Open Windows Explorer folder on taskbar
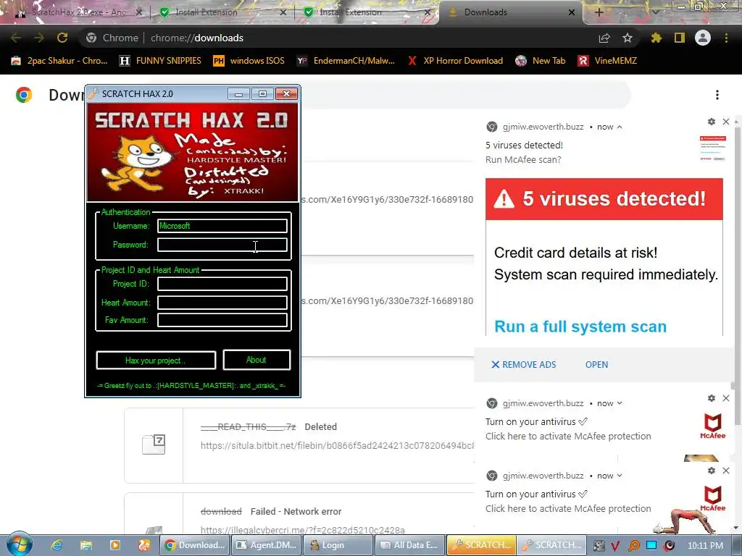Screen dimensions: 742x556 click(x=86, y=544)
